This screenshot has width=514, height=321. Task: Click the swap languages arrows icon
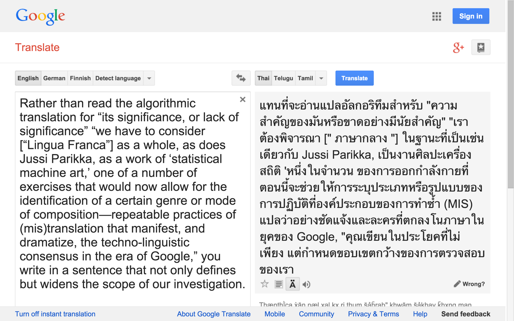tap(241, 78)
